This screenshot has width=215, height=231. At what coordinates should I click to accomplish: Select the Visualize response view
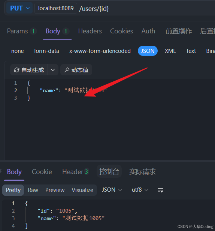click(x=82, y=190)
